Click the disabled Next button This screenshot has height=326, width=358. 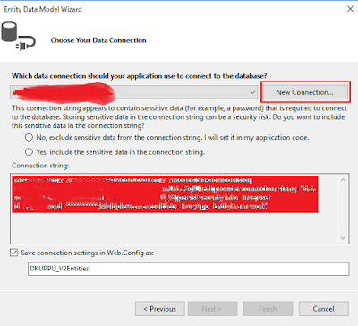pos(212,309)
